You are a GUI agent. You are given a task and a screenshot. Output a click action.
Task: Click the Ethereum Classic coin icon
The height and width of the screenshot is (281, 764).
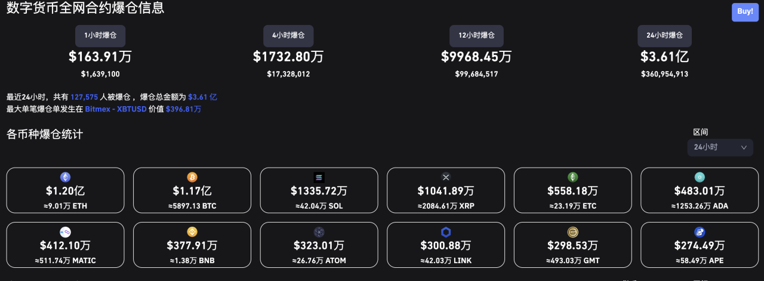point(573,177)
